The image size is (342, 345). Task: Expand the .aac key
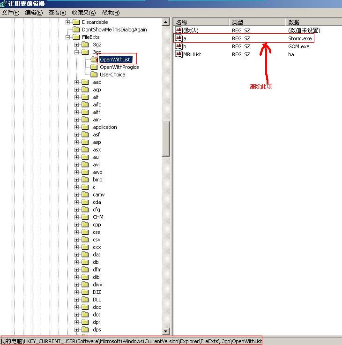(x=76, y=82)
